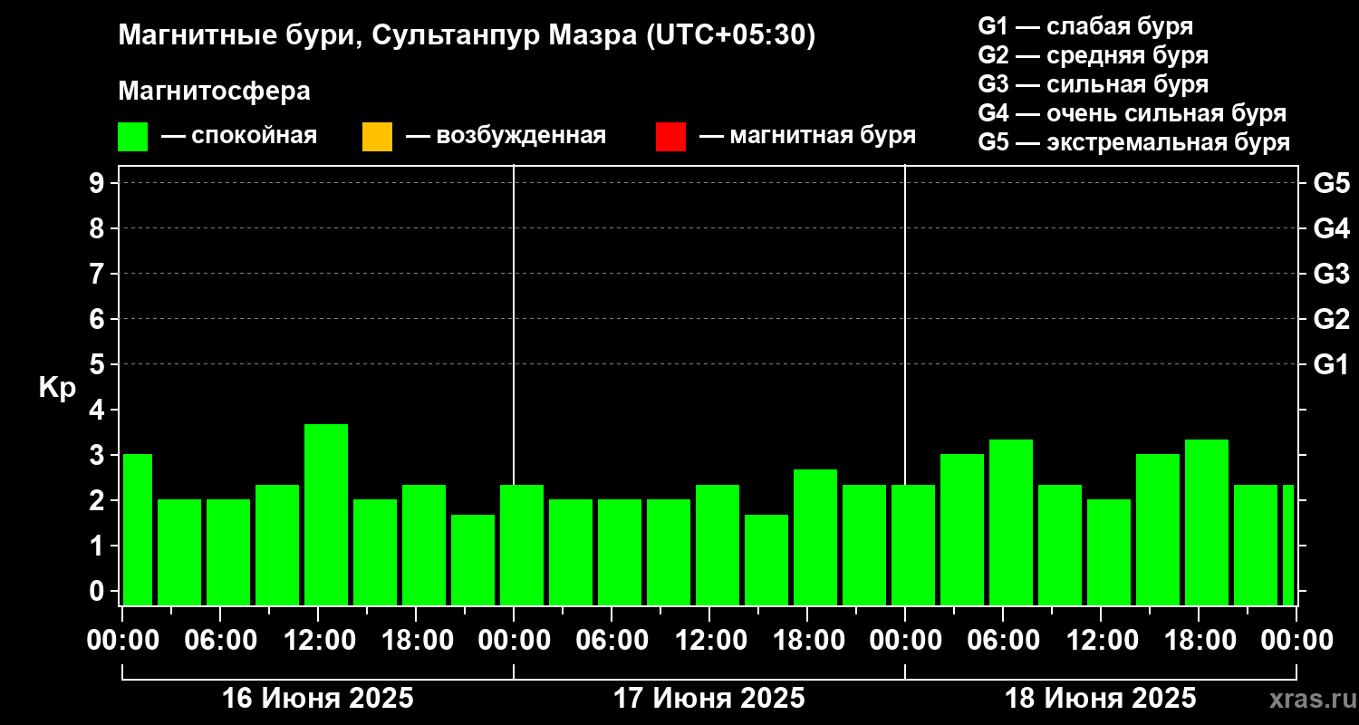This screenshot has height=725, width=1359.
Task: Click the right-axis 'G2' storm level label
Action: coord(1331,319)
